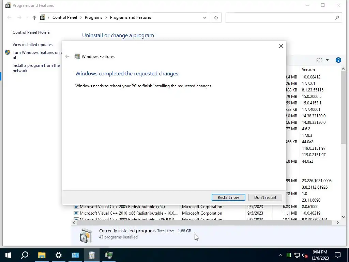Click version 23.226.1031.0003 cell
Image resolution: width=349 pixels, height=262 pixels.
tap(317, 181)
